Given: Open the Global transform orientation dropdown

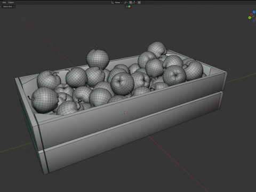Looking at the screenshot, I should [x=117, y=3].
